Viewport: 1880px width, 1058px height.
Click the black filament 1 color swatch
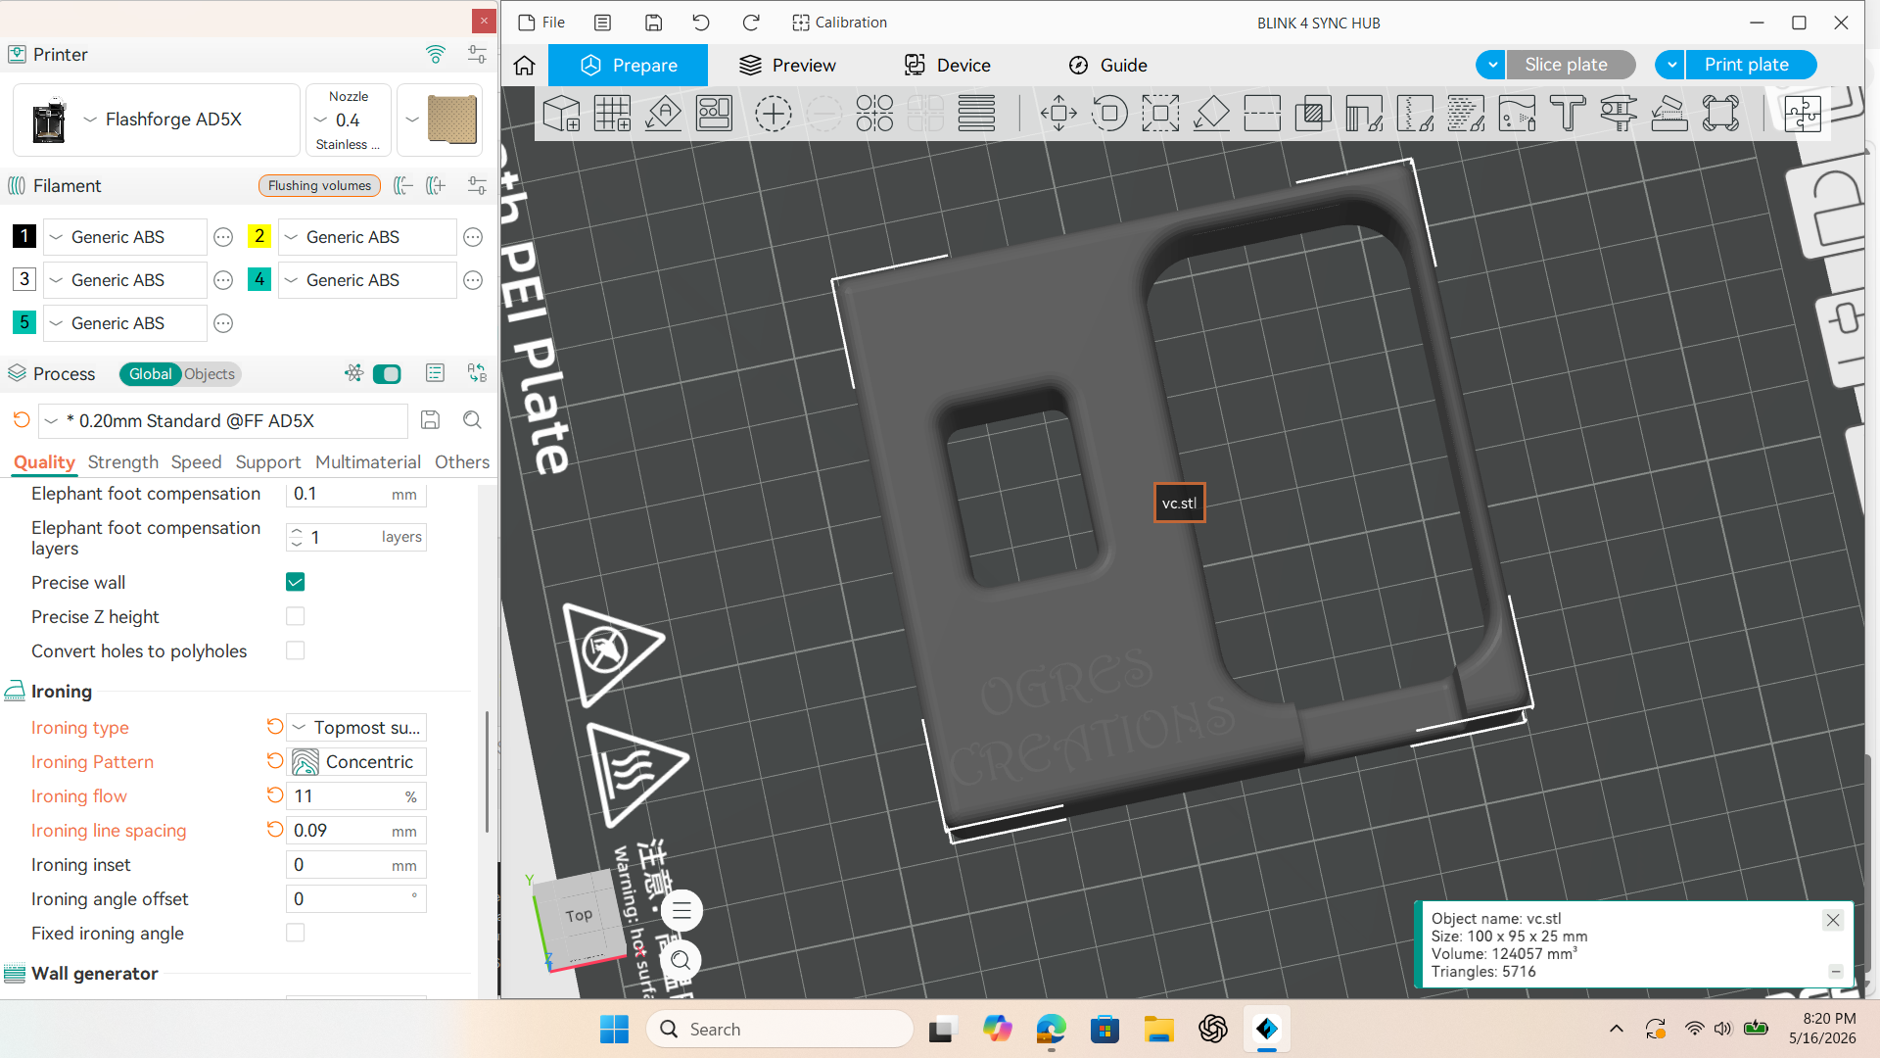click(24, 236)
